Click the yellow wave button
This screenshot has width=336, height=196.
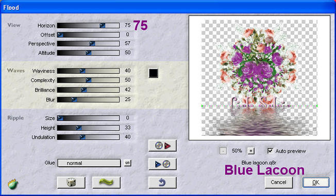pyautogui.click(x=106, y=183)
